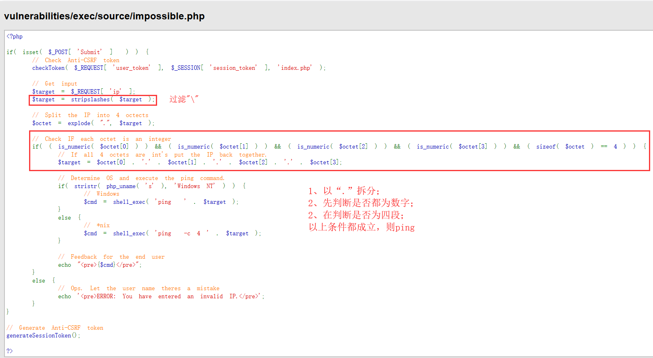Click the 'If all 4 octets are int's' comment
This screenshot has height=358, width=653.
tap(162, 155)
